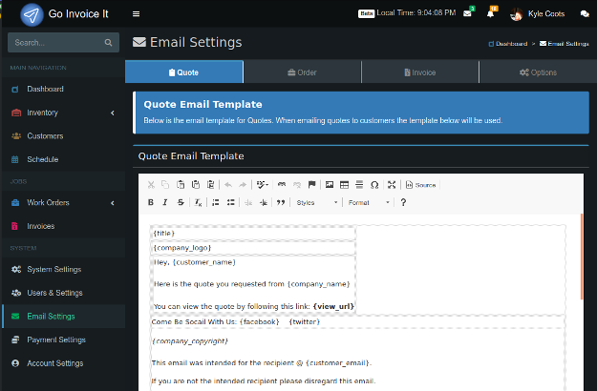Viewport: 597px width, 391px height.
Task: Maximize the editor with the fullscreen icon
Action: (x=392, y=184)
